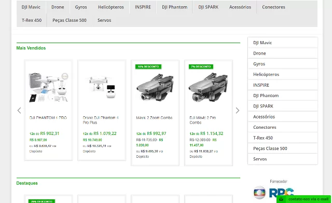Open Conectores in the top menu
Viewport: 332px width, 203px height.
pos(273,7)
